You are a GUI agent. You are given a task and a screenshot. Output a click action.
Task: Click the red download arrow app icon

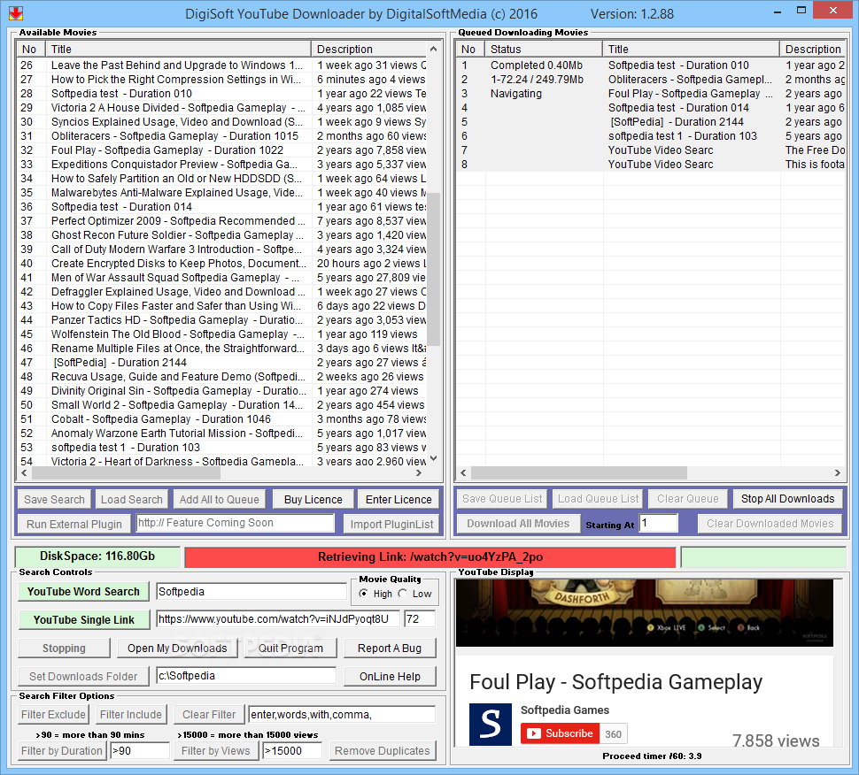tap(16, 12)
